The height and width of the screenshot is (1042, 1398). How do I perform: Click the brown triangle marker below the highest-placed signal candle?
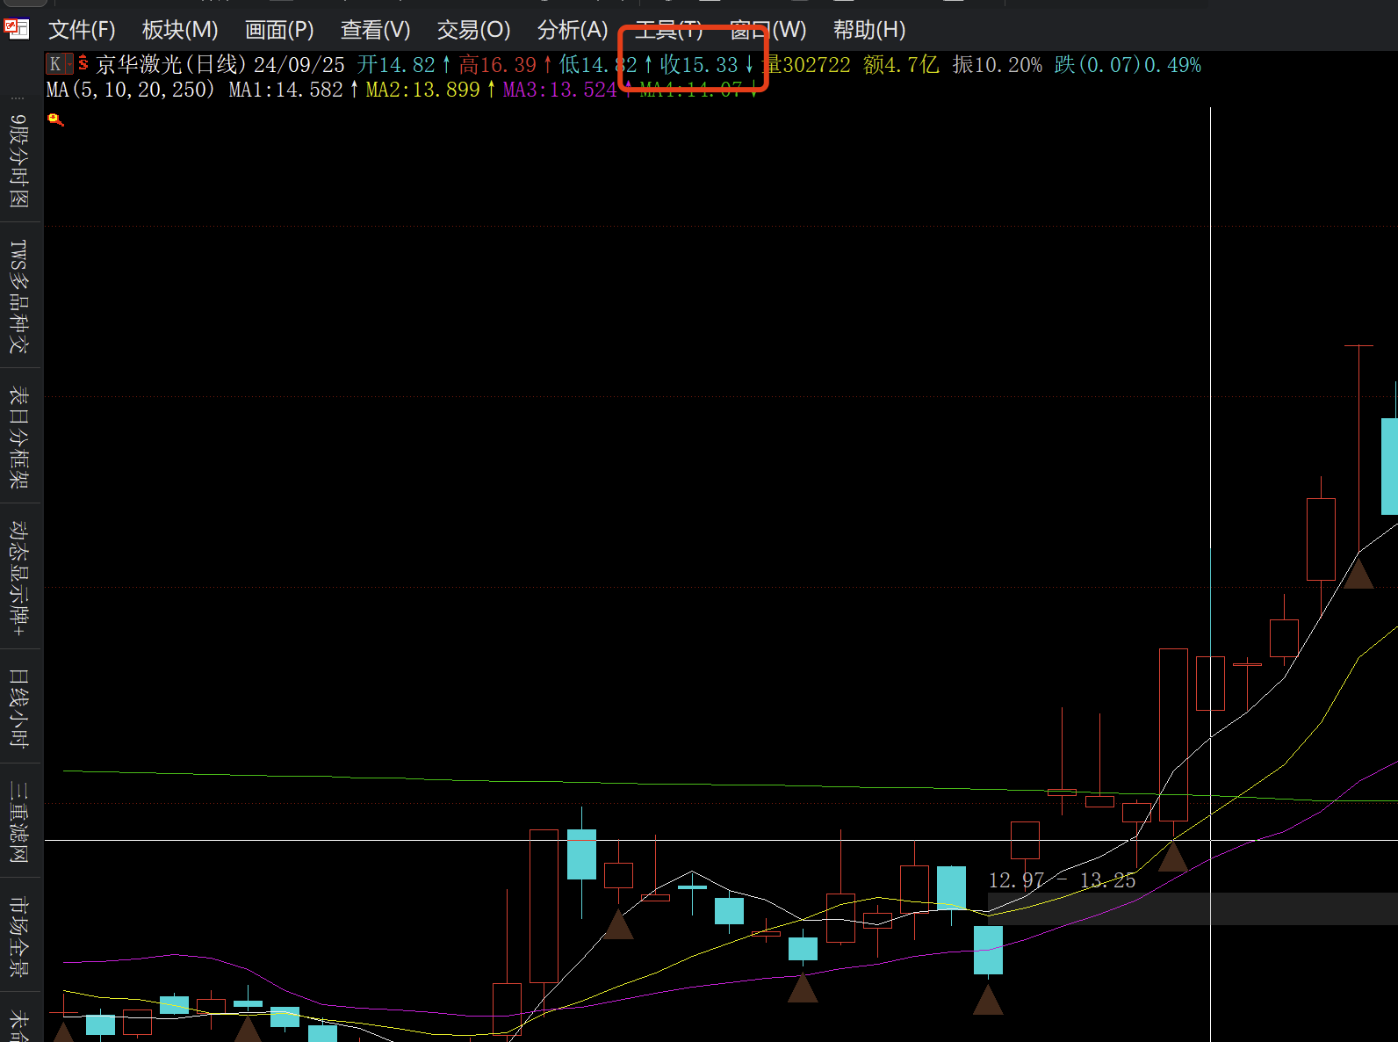click(x=1358, y=573)
